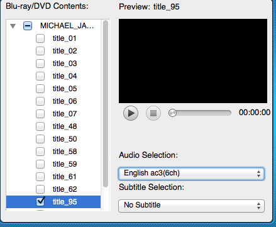The height and width of the screenshot is (227, 276).
Task: Select the highlighted title_95 row label
Action: click(x=65, y=202)
